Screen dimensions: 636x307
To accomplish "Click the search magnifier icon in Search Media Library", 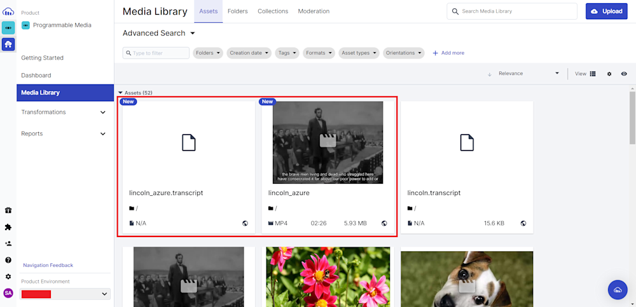I will point(455,11).
